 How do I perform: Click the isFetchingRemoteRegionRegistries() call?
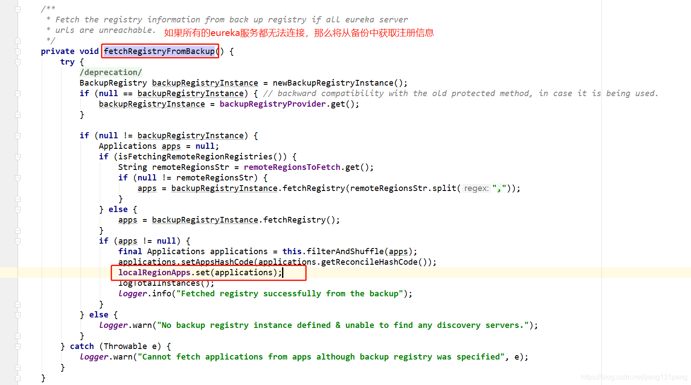(203, 157)
